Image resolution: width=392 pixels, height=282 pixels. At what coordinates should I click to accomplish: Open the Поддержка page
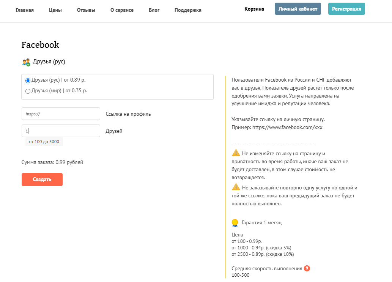point(188,10)
